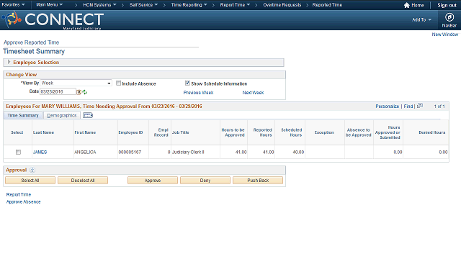Click the Show all columns grid icon
461x259 pixels.
(88, 115)
